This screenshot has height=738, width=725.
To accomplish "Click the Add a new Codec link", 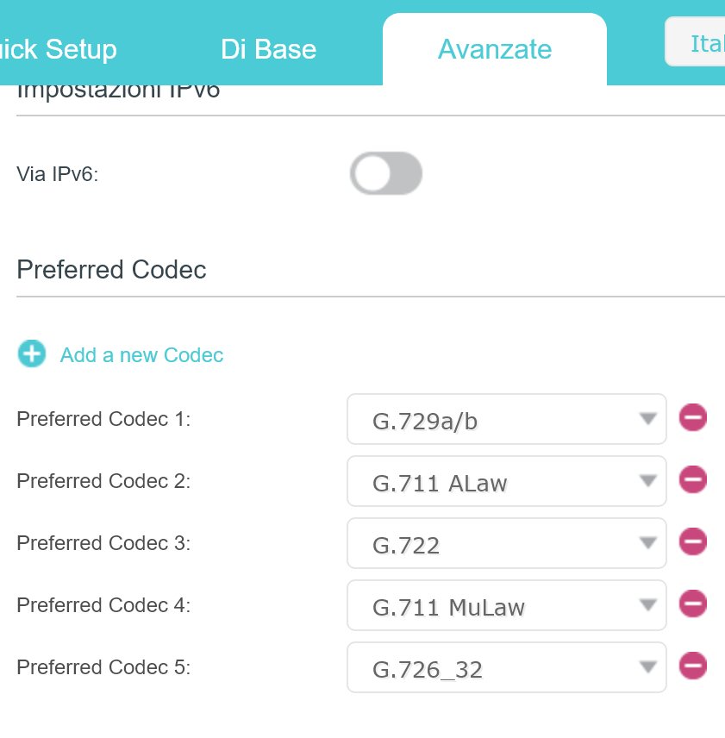I will point(141,355).
